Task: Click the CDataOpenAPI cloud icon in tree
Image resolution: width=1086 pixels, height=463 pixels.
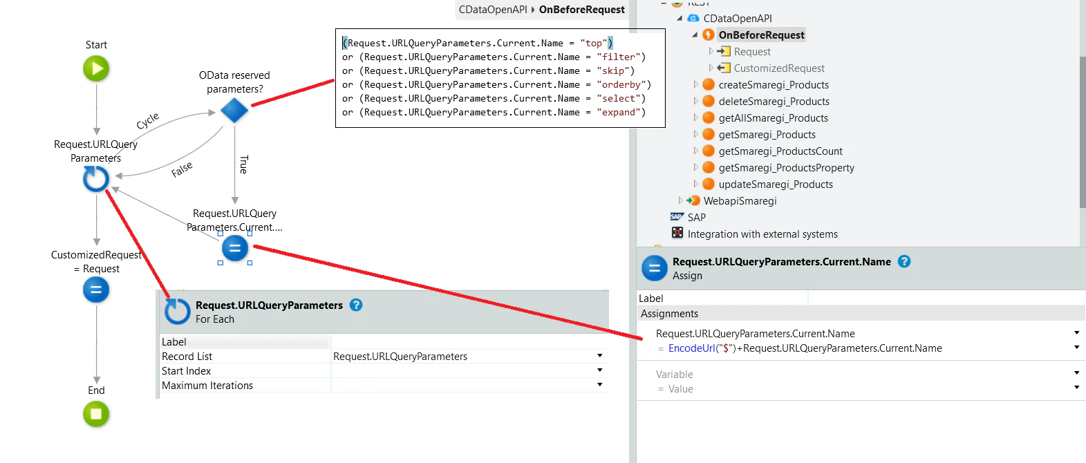Action: (693, 18)
